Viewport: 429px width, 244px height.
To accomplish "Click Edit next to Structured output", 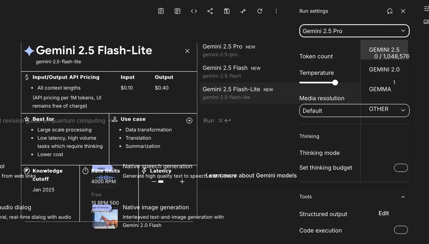I will click(x=384, y=213).
